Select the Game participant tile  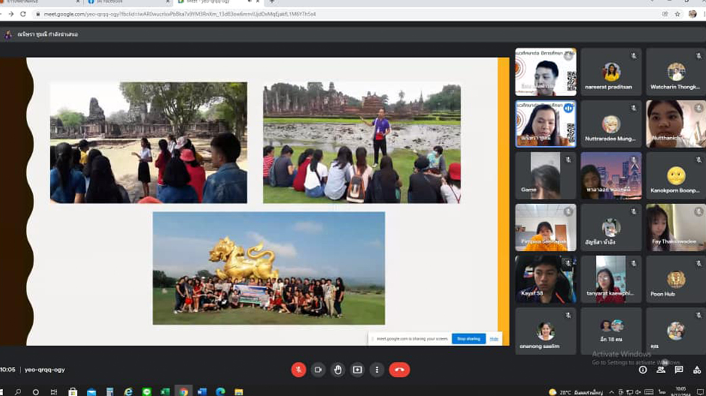(546, 176)
